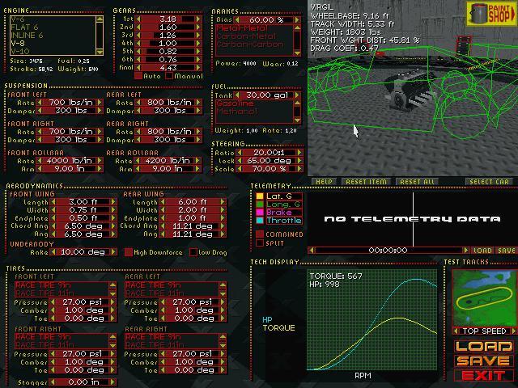
Task: Click the large SAVE setup button
Action: pyautogui.click(x=484, y=361)
